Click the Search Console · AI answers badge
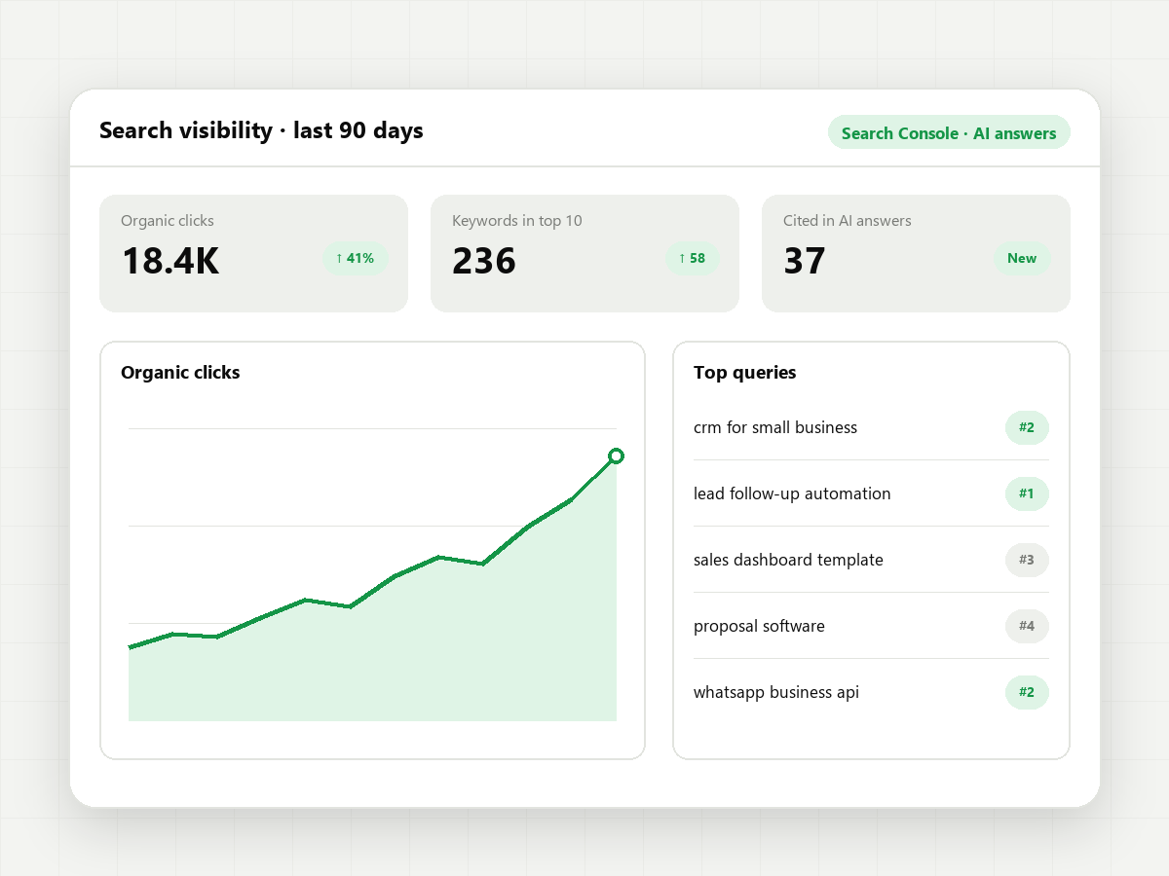This screenshot has height=876, width=1169. 949,133
